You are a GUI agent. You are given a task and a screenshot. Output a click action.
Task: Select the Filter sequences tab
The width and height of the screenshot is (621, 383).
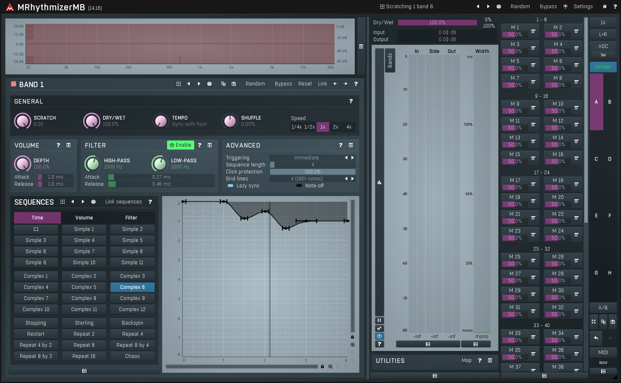point(131,218)
